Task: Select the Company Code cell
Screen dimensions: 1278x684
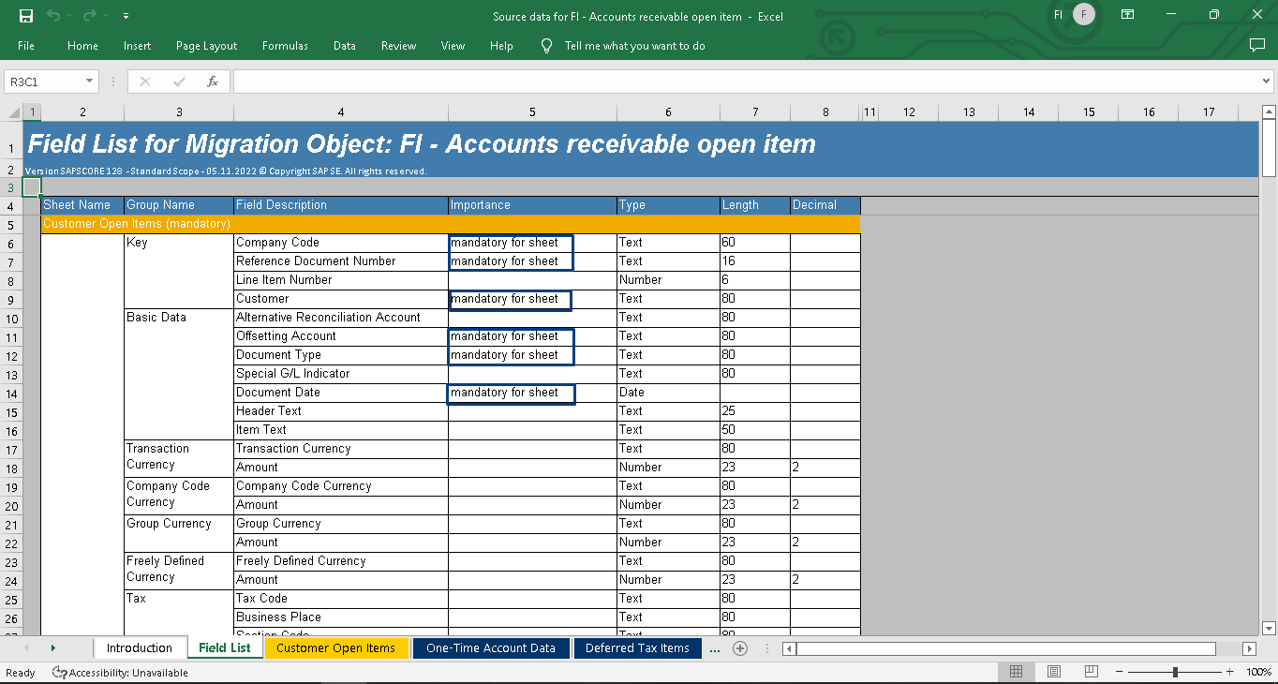Action: 341,243
